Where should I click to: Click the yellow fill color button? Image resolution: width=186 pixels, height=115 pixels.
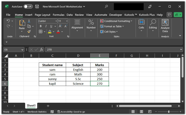click(x=49, y=31)
